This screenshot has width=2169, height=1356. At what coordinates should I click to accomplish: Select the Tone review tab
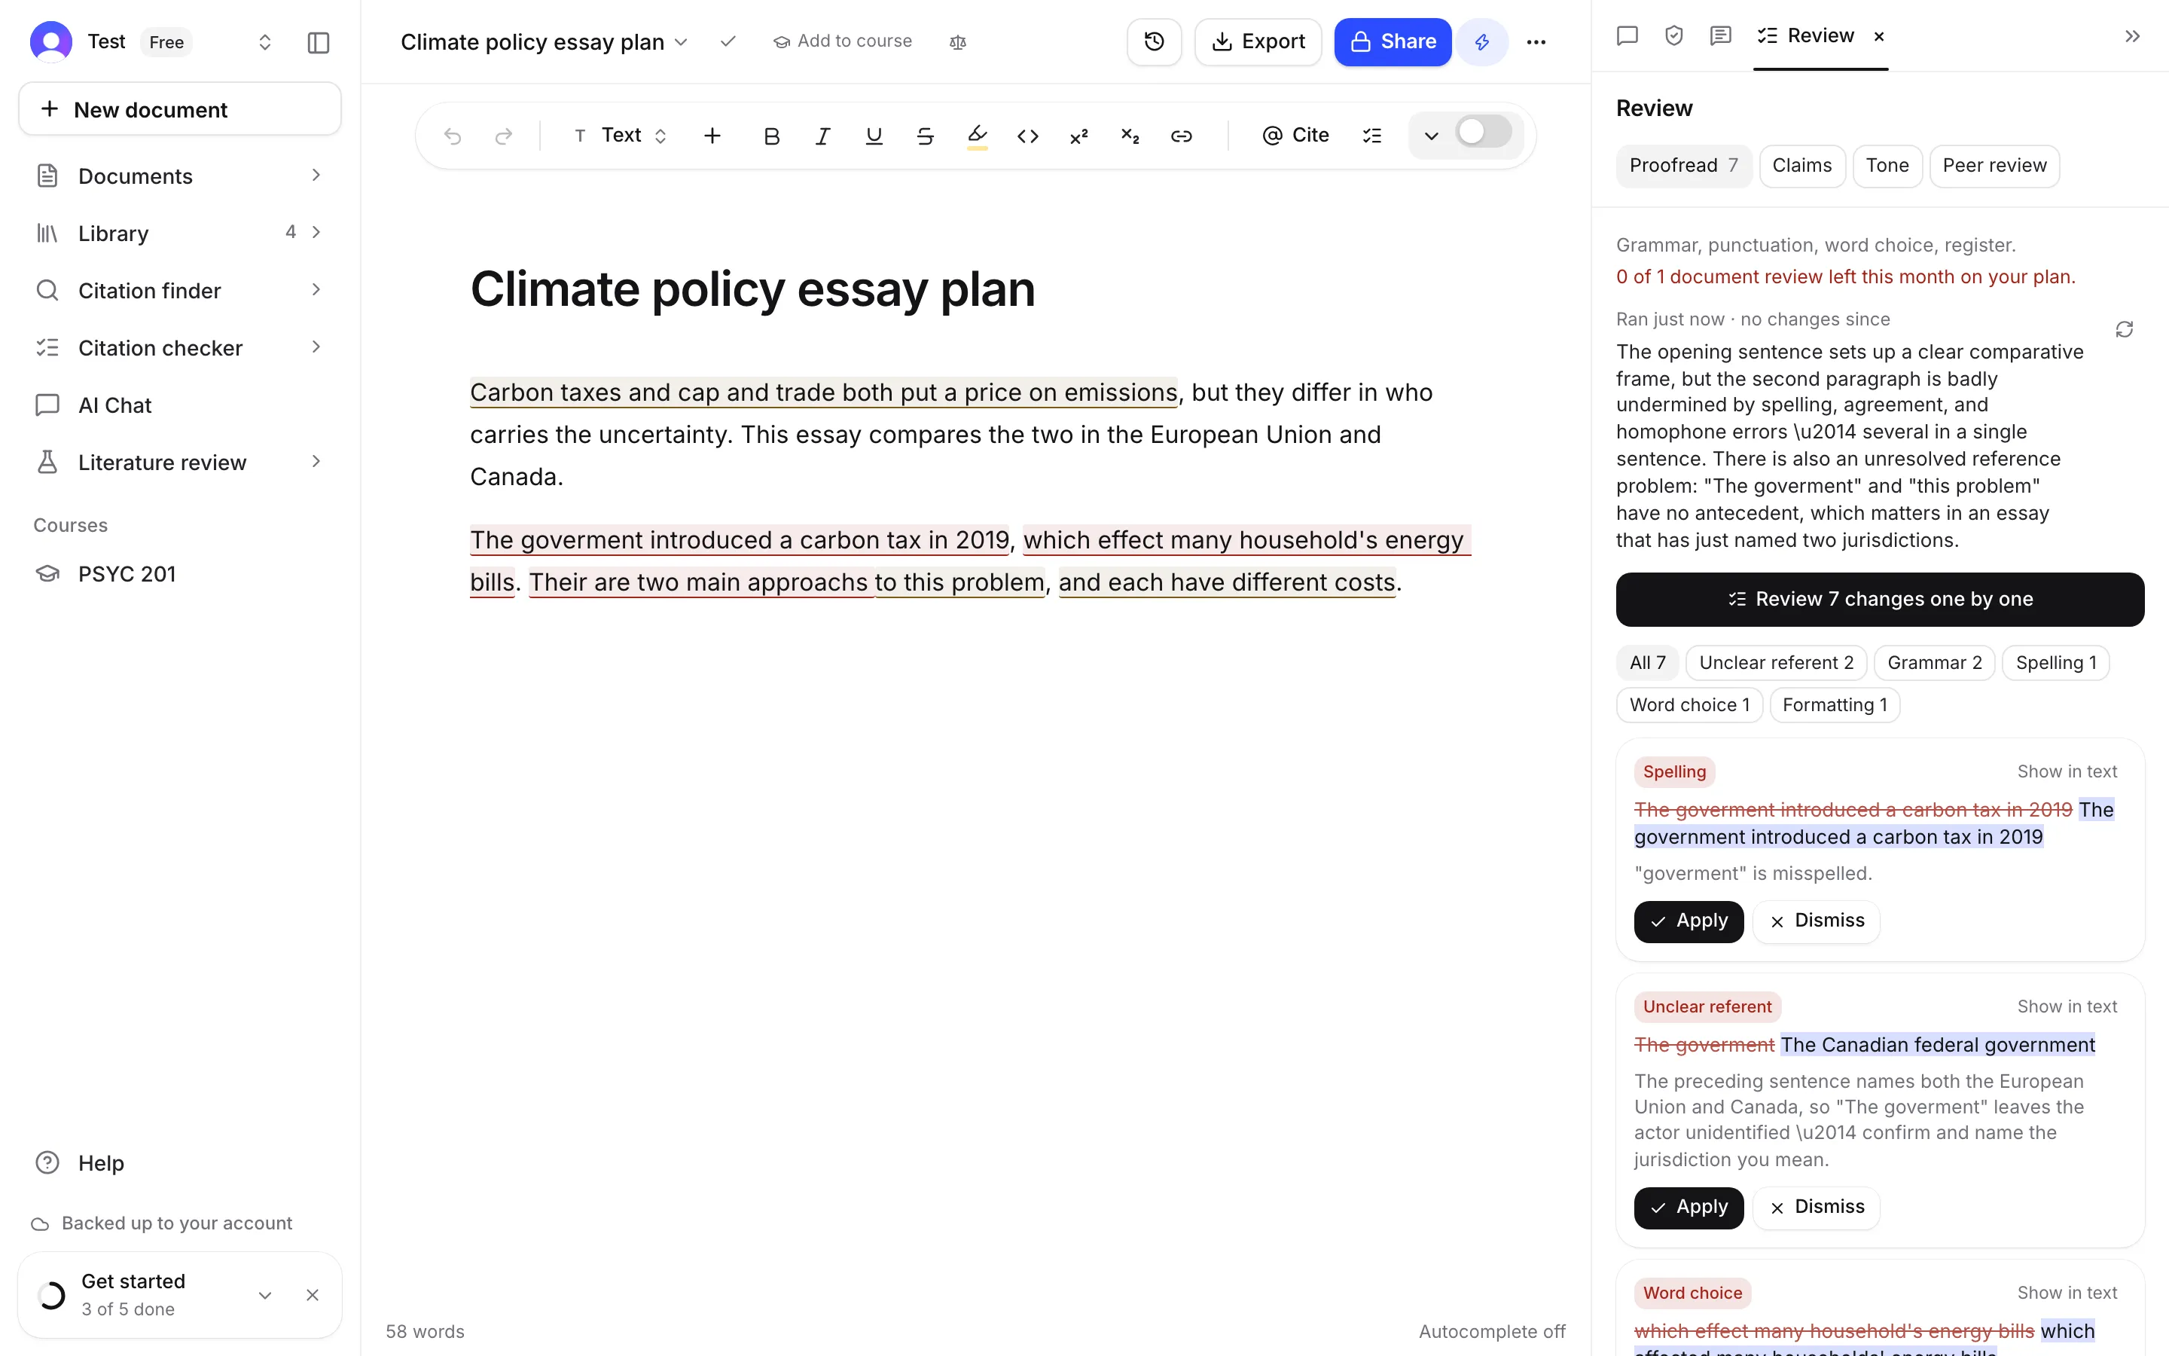click(x=1887, y=166)
